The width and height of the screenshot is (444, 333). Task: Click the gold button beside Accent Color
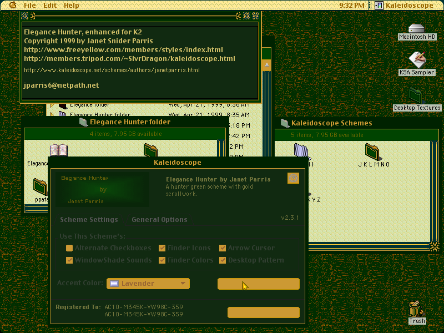[x=259, y=284]
